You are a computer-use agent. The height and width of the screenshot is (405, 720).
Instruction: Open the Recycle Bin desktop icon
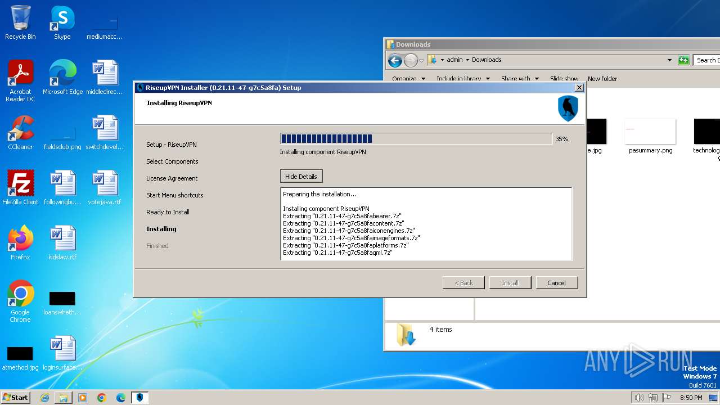20,22
